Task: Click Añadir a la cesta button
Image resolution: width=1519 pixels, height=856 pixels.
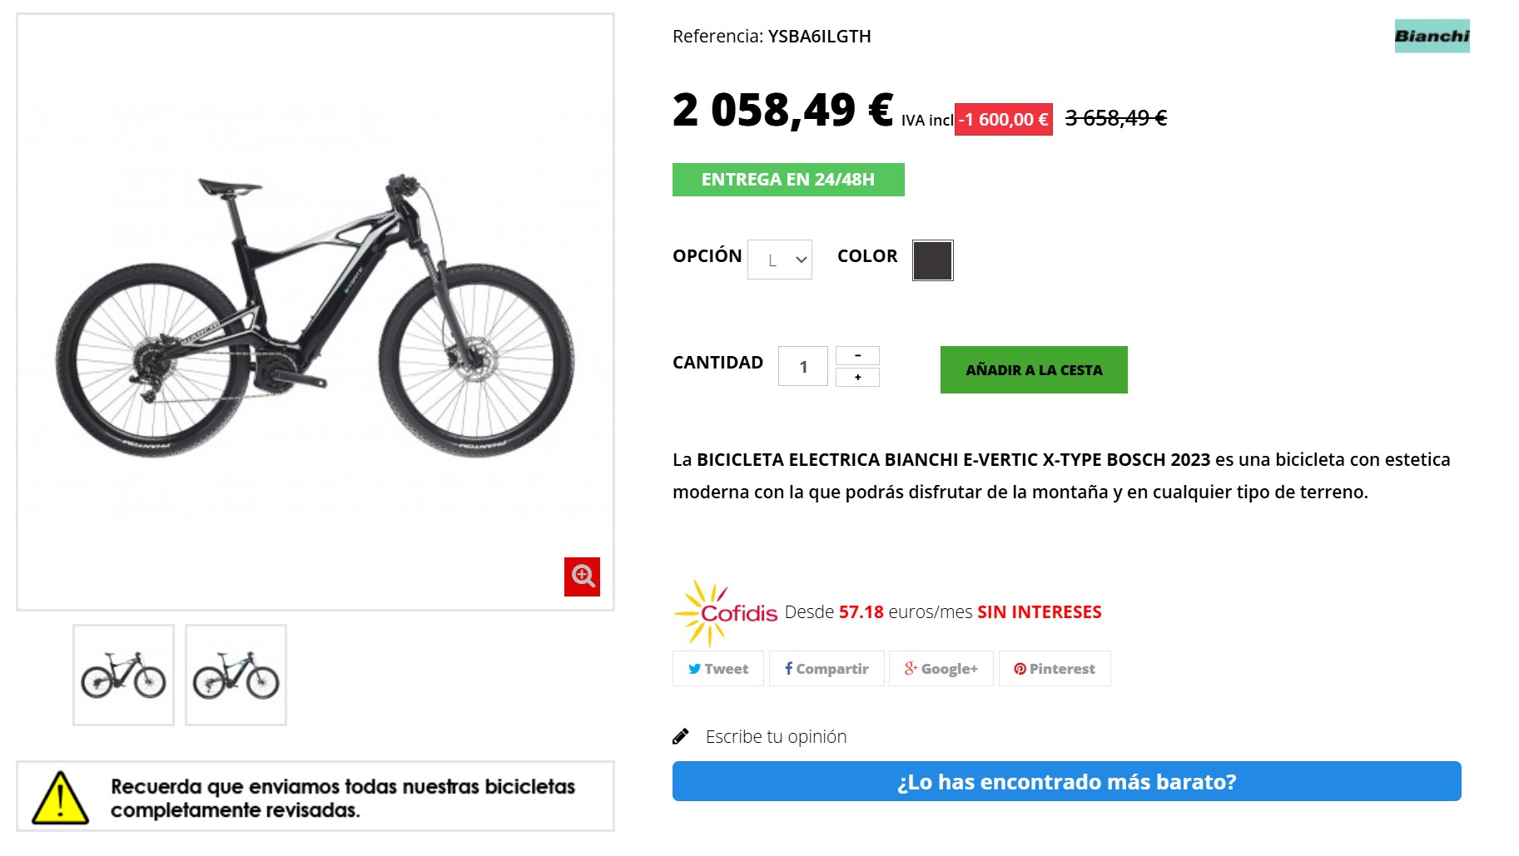Action: point(1034,369)
